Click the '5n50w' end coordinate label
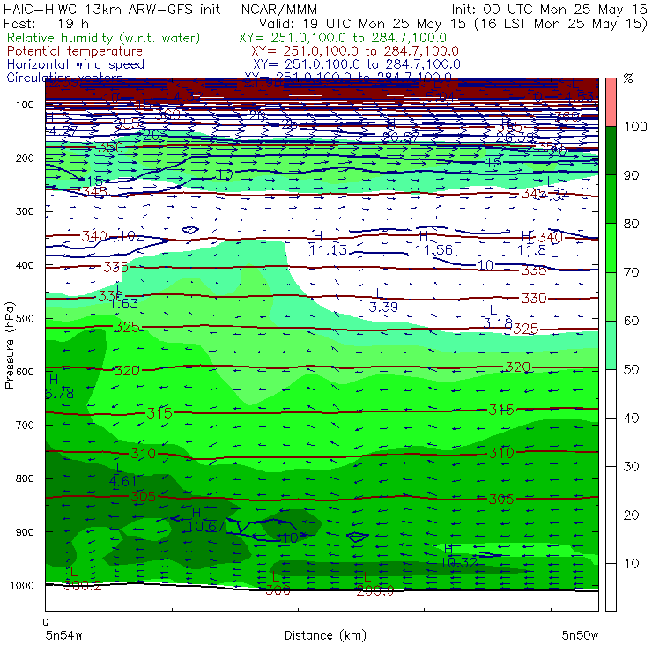 580,635
